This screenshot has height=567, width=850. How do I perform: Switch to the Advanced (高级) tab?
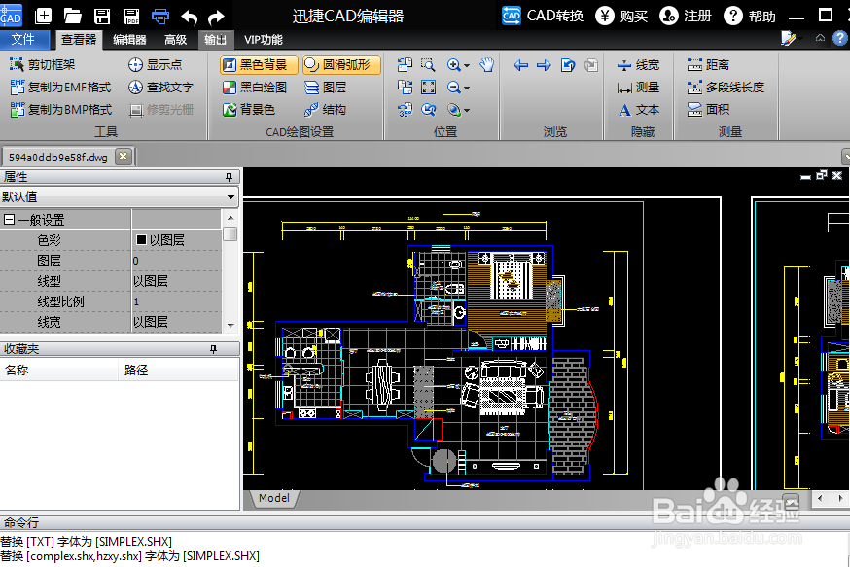pyautogui.click(x=176, y=40)
